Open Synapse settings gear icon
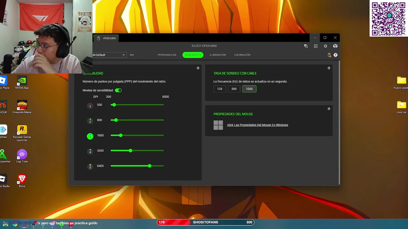 pyautogui.click(x=325, y=46)
